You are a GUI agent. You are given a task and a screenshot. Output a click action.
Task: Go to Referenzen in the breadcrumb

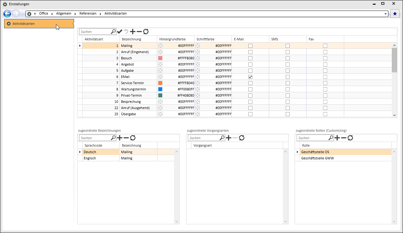coord(88,14)
